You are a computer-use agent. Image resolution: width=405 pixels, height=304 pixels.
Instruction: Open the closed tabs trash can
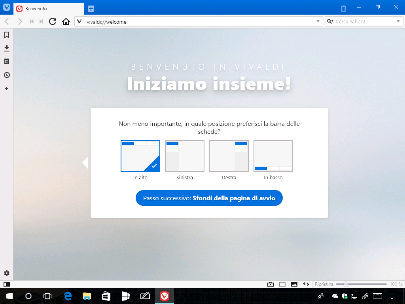343,9
